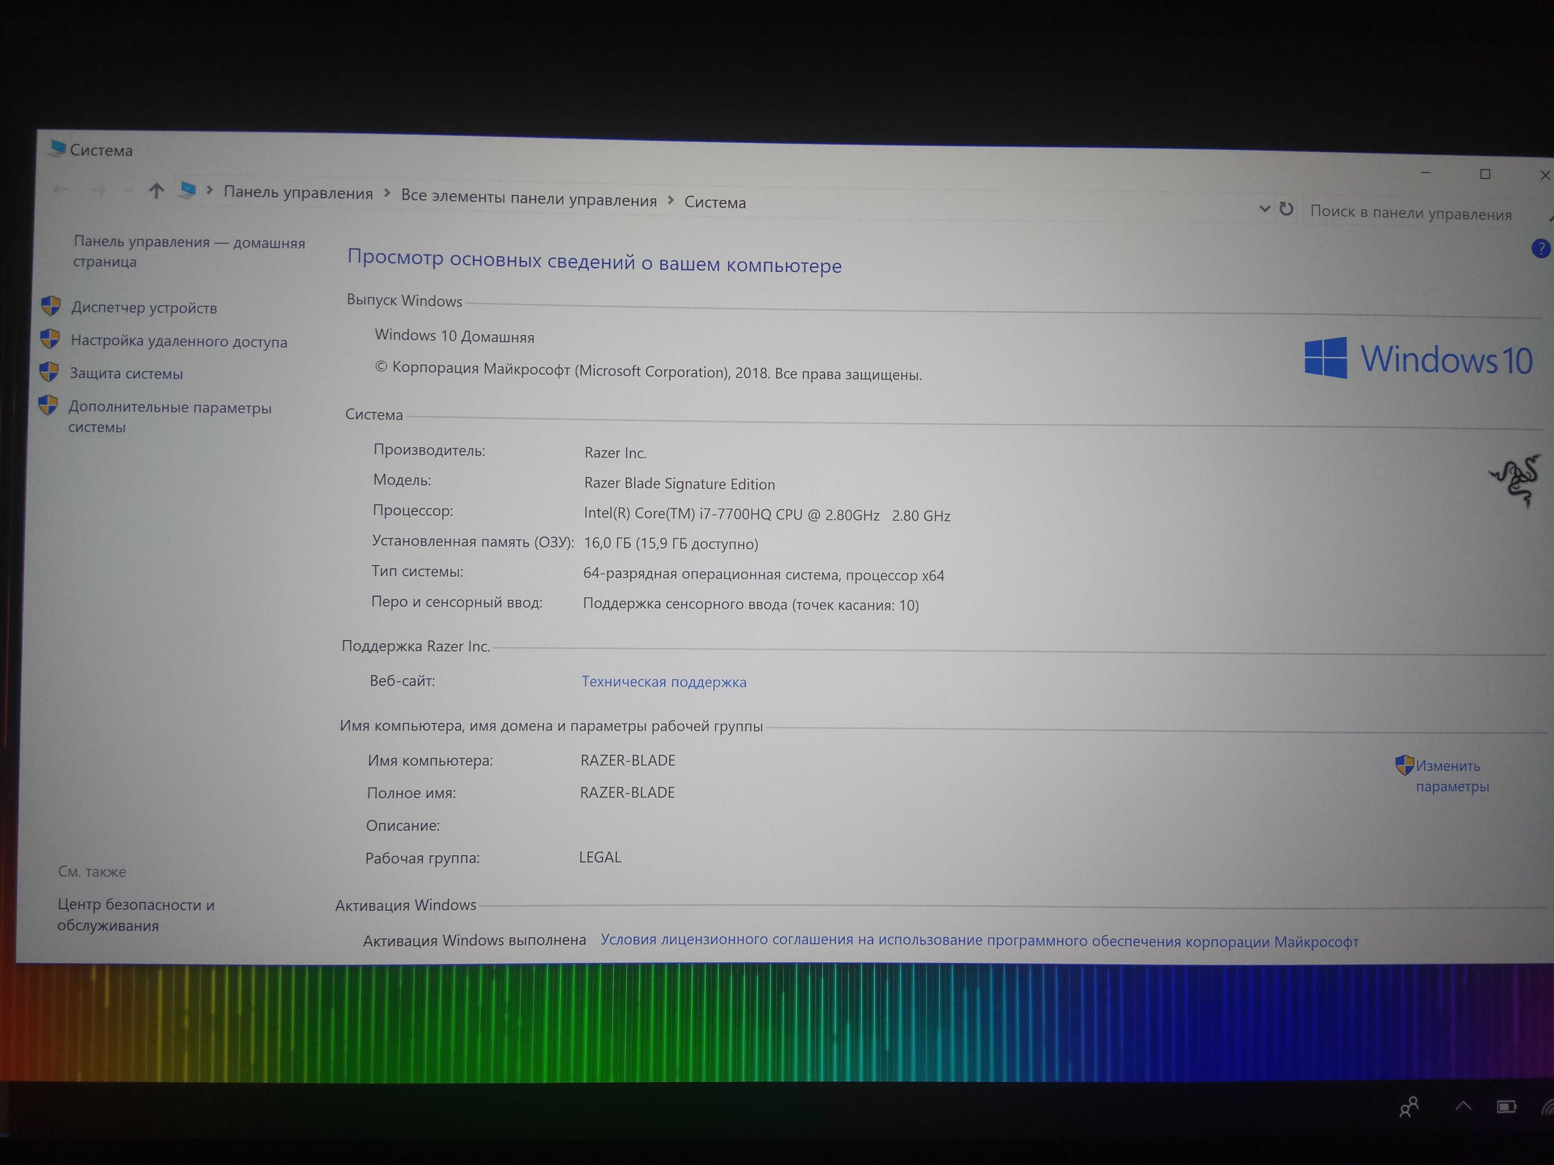Click the Razer snake logo

[x=1516, y=481]
